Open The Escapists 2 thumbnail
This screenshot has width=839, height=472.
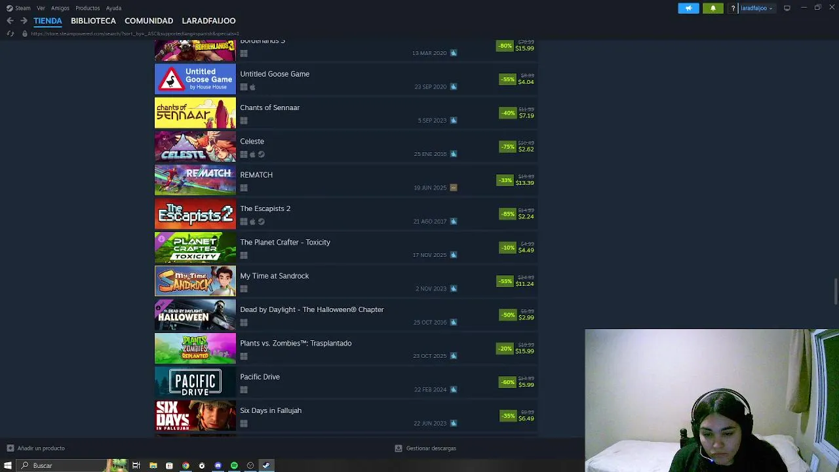(195, 214)
